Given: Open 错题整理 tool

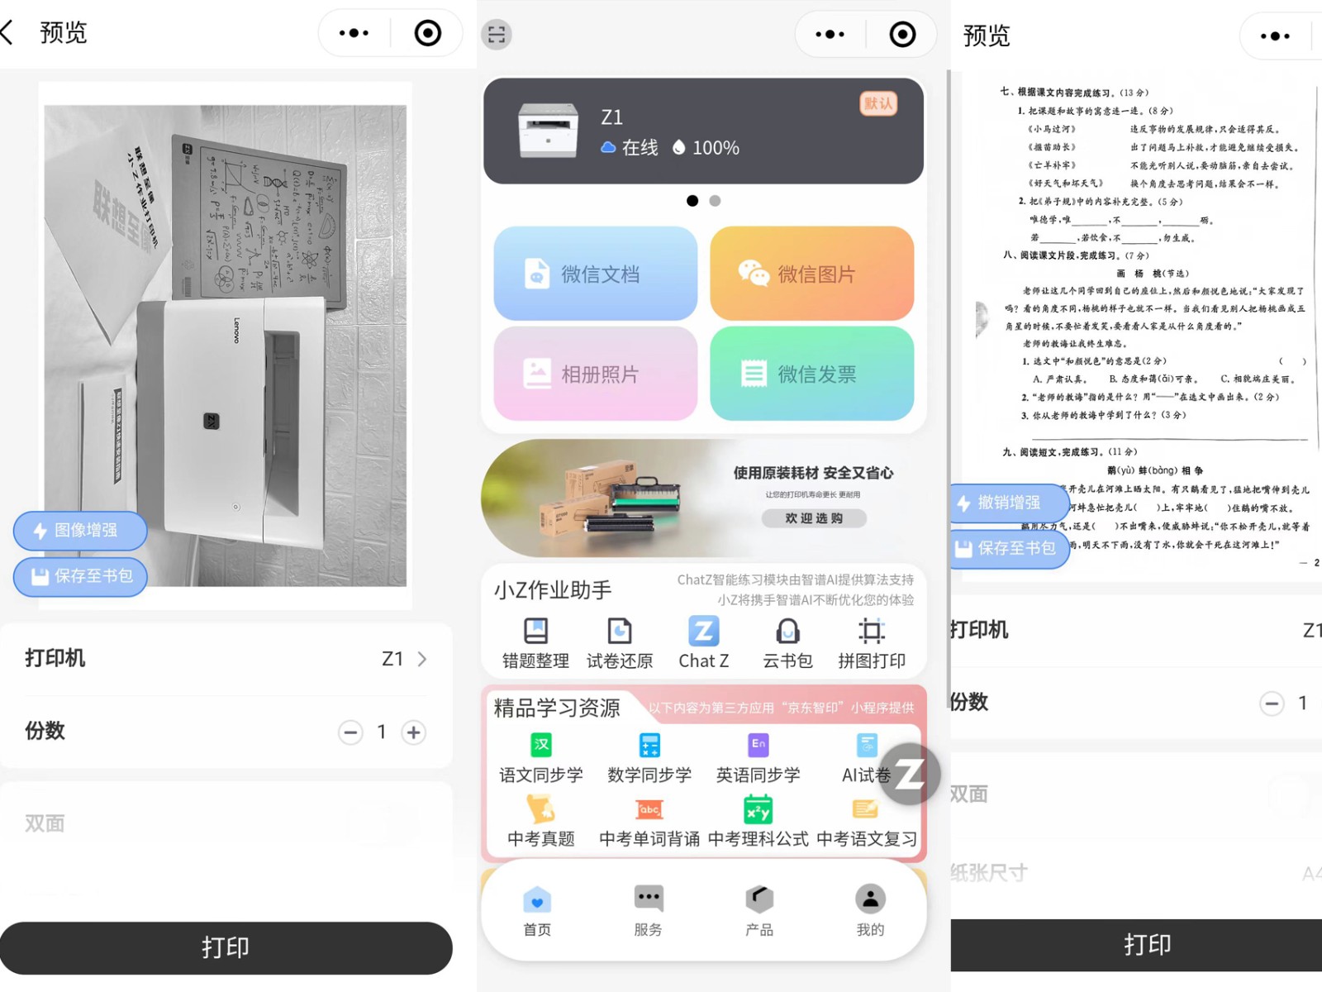Looking at the screenshot, I should pos(535,643).
